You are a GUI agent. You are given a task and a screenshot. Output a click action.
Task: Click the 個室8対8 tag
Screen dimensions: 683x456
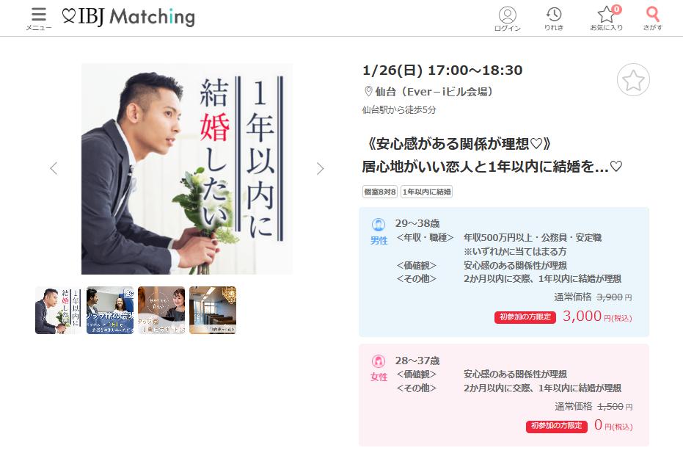[380, 192]
